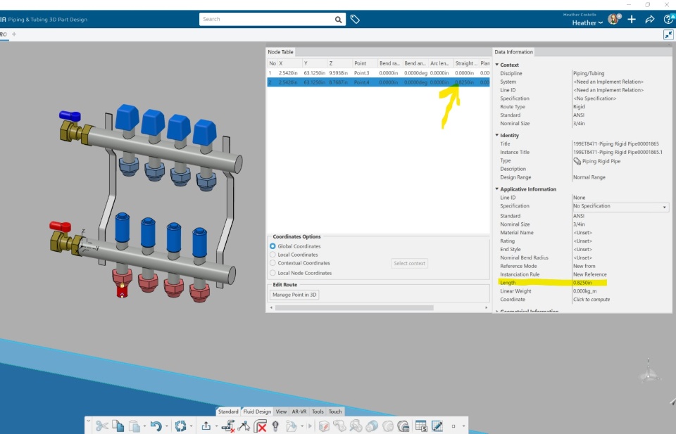This screenshot has width=676, height=434.
Task: Switch to the Fluid Design tab
Action: (257, 411)
